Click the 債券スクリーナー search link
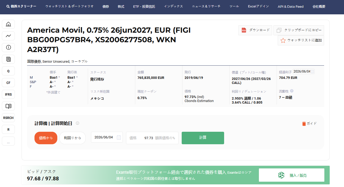 [21, 6]
